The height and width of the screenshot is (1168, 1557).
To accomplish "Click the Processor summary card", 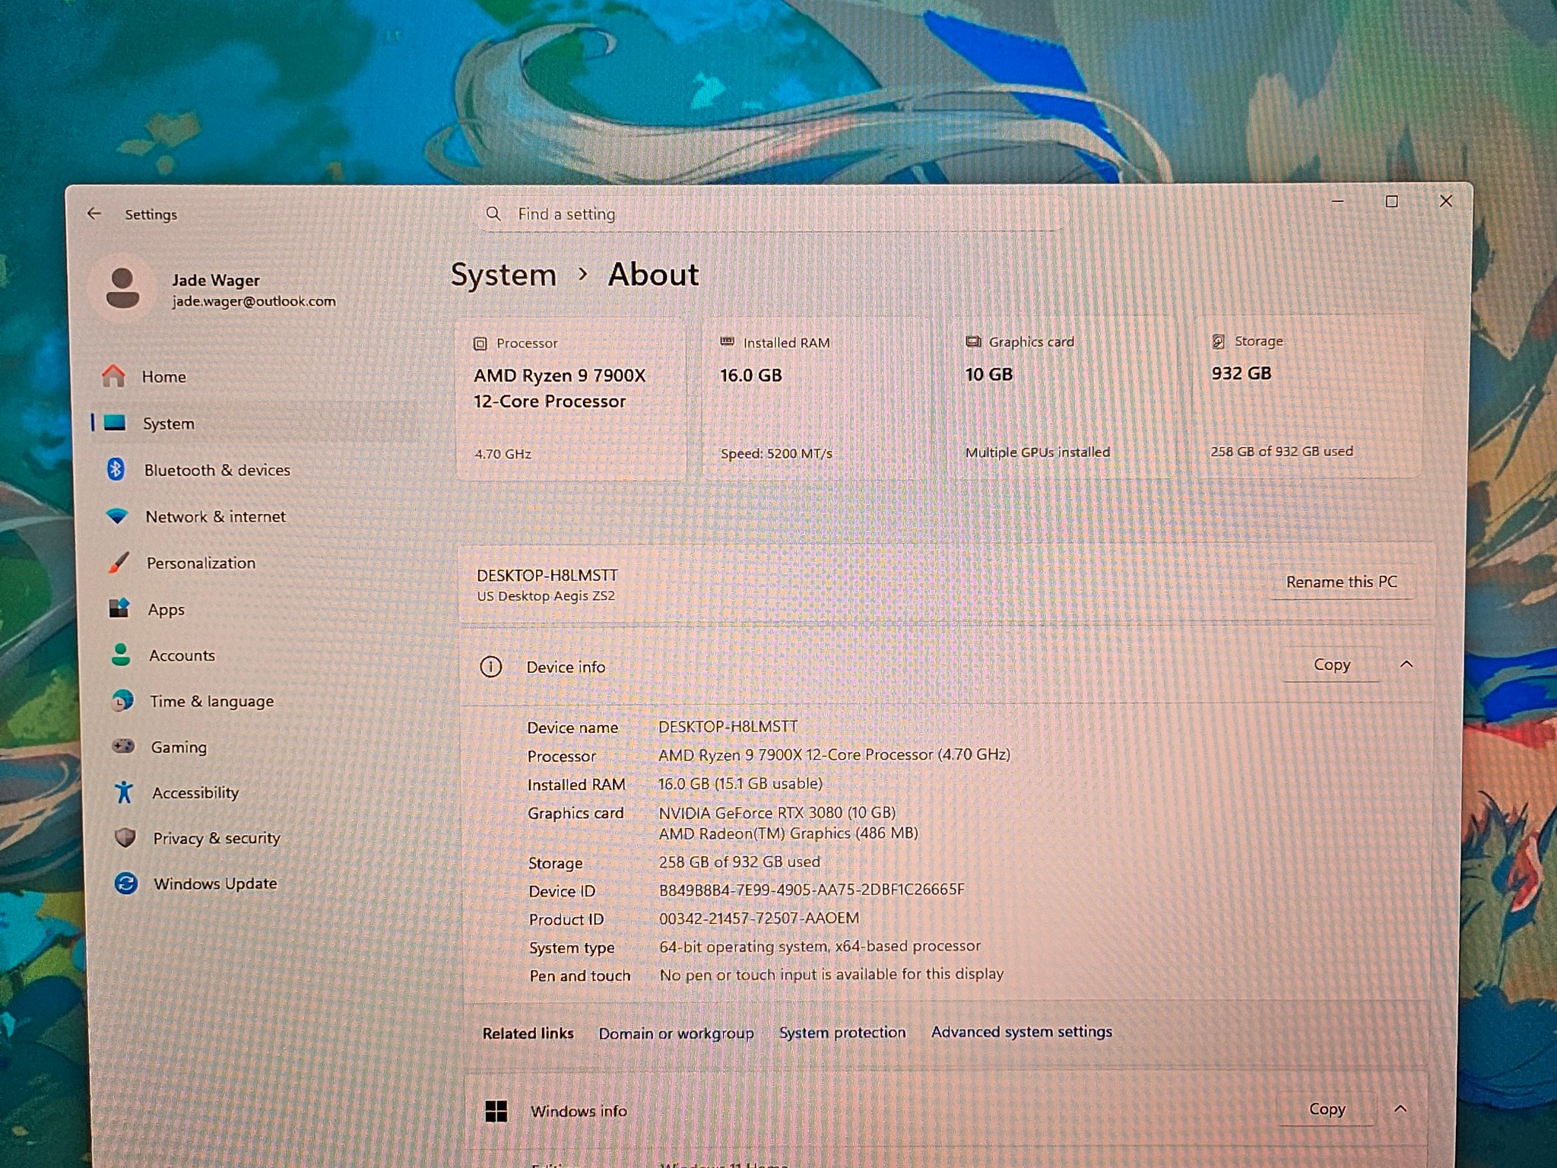I will (571, 398).
